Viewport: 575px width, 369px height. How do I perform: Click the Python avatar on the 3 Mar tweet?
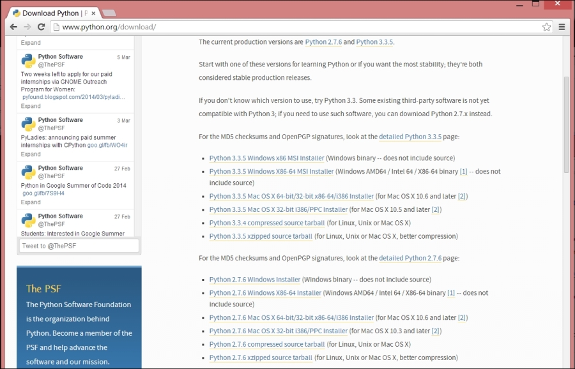click(x=28, y=124)
